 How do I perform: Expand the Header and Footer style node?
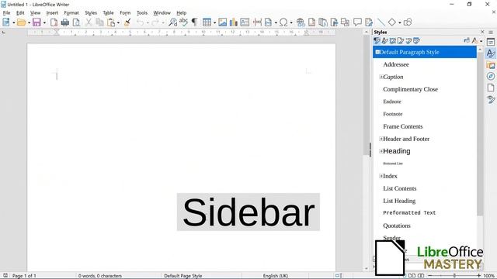coord(381,139)
